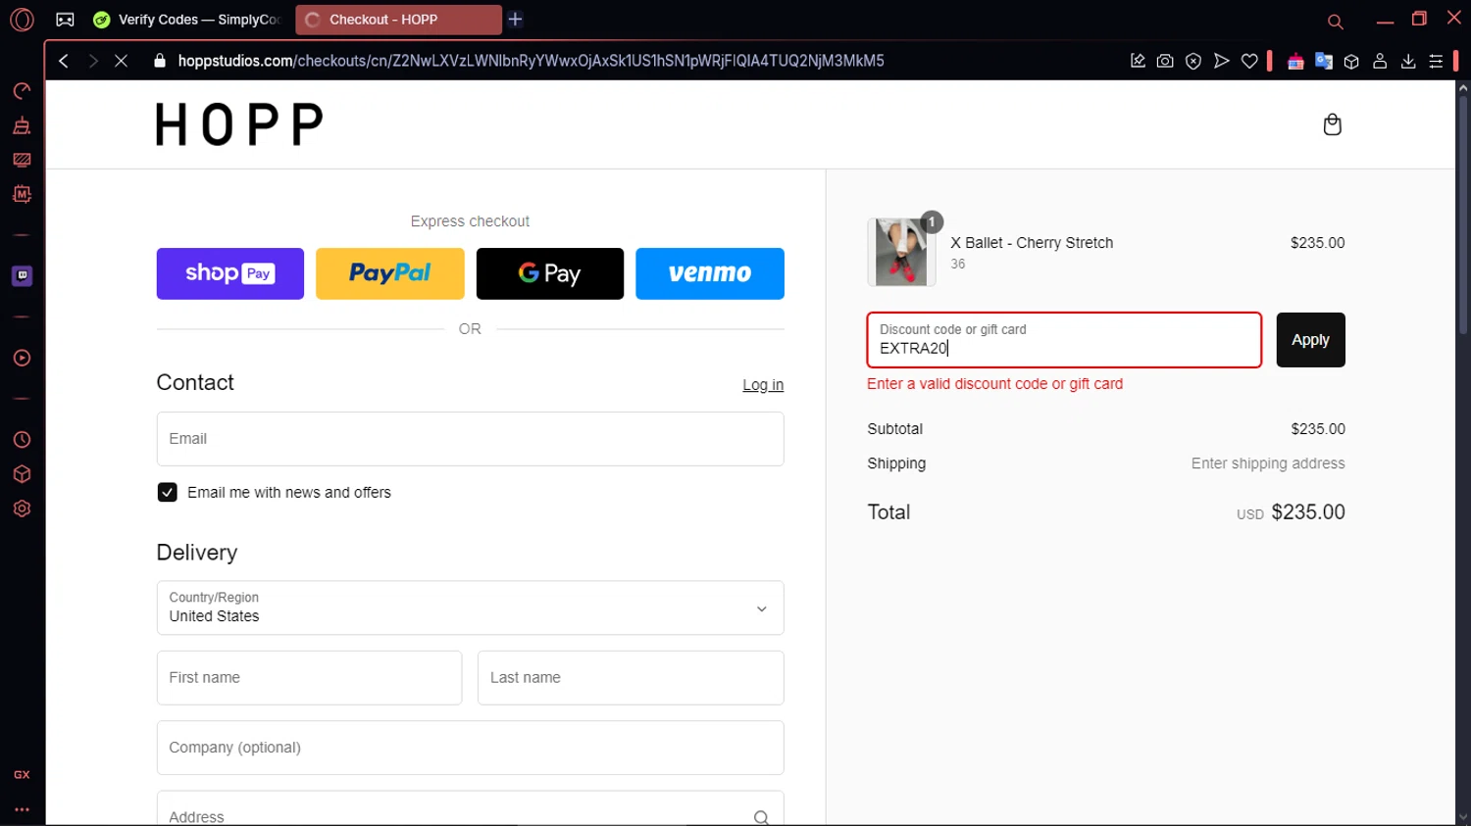
Task: Open the downloads arrow icon
Action: point(1408,61)
